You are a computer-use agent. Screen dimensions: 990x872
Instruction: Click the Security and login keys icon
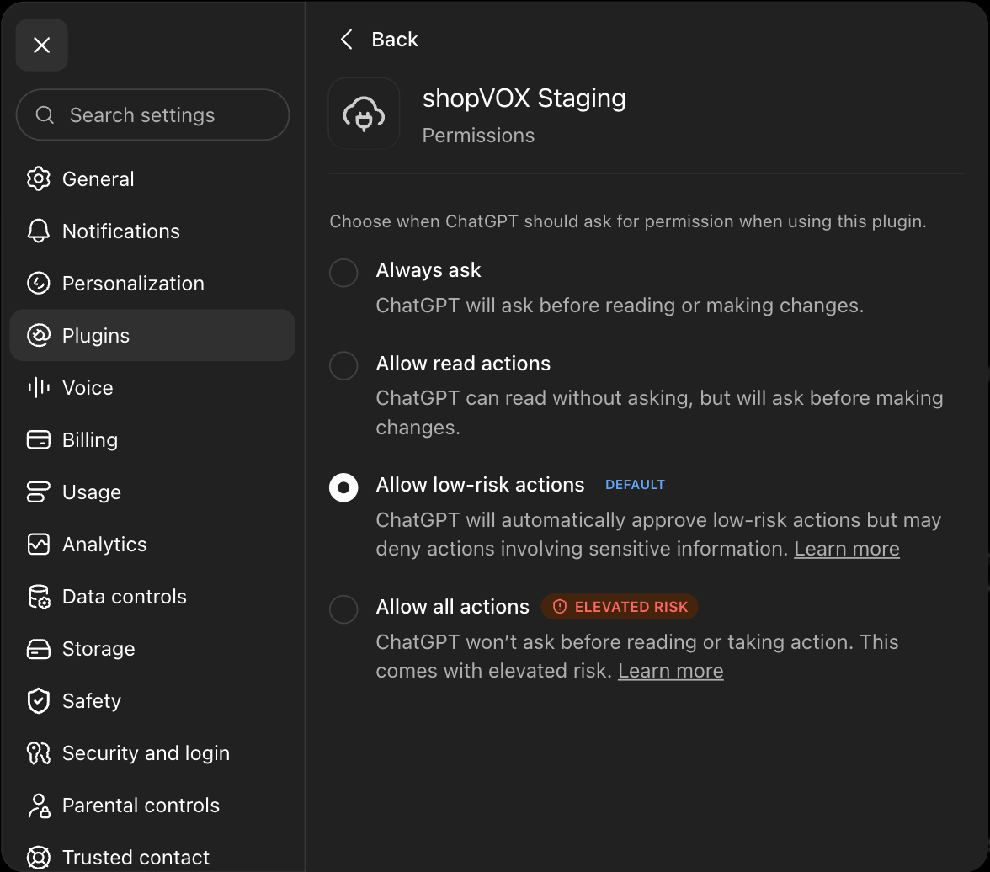pos(39,752)
